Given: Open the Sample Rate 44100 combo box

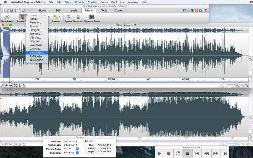Looking at the screenshot, I should 71,149.
